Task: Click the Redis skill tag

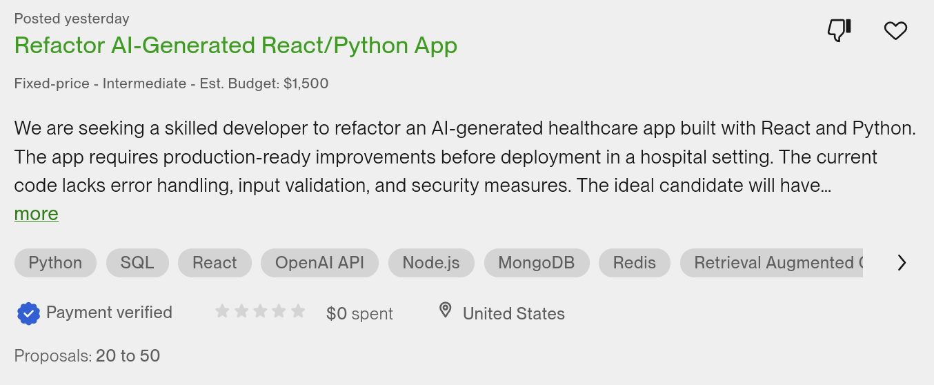Action: [x=634, y=263]
